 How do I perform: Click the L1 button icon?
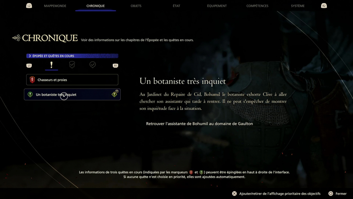pyautogui.click(x=29, y=66)
